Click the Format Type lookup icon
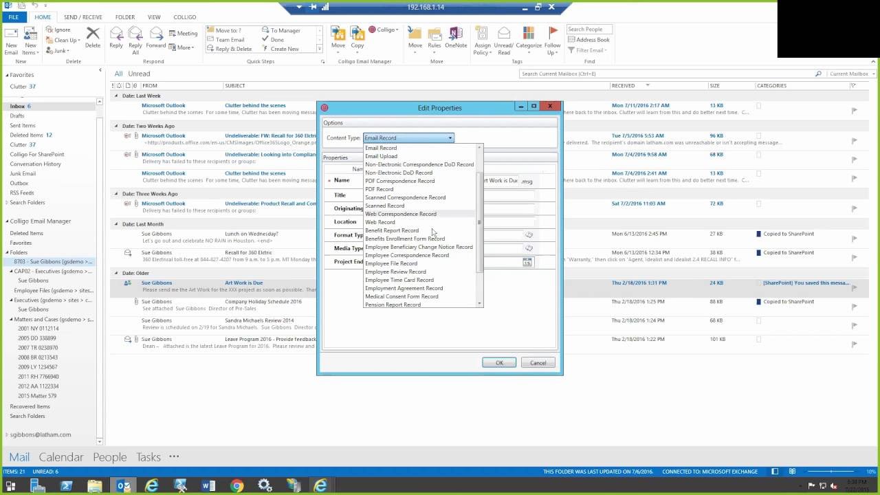The width and height of the screenshot is (880, 495). 529,235
